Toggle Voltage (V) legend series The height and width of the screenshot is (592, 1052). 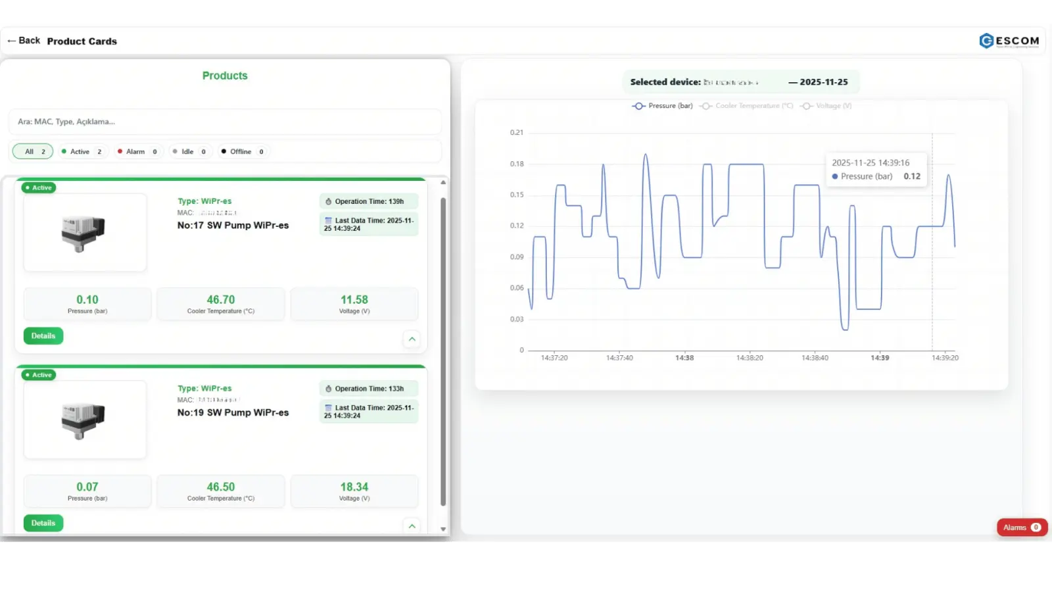click(x=826, y=106)
